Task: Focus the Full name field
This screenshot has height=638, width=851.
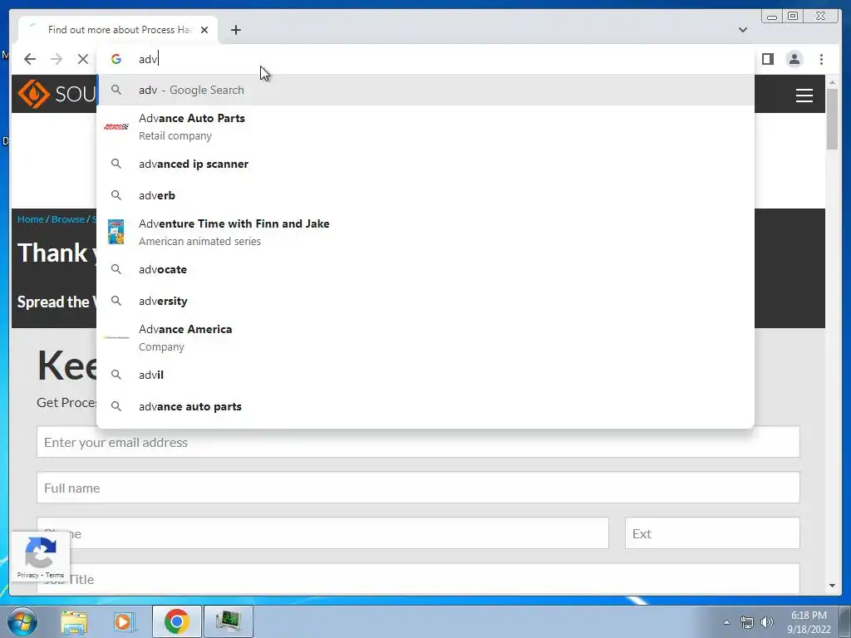Action: [418, 487]
